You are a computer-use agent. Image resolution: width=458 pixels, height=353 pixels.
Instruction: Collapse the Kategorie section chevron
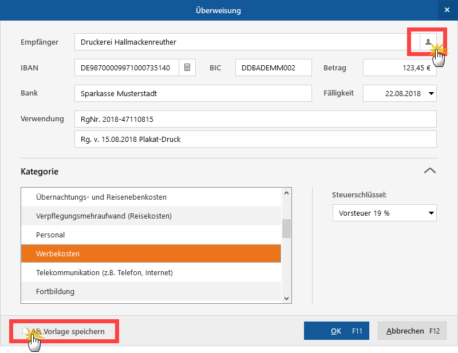[x=430, y=171]
